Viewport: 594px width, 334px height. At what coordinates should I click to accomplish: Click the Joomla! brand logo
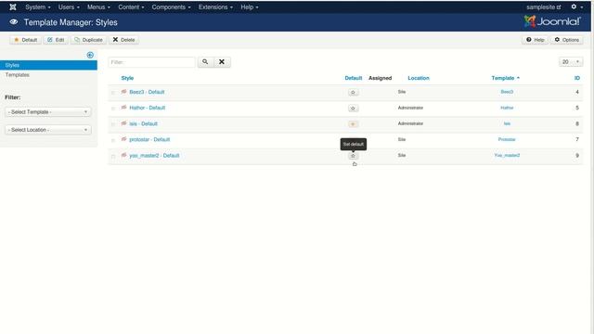[552, 21]
